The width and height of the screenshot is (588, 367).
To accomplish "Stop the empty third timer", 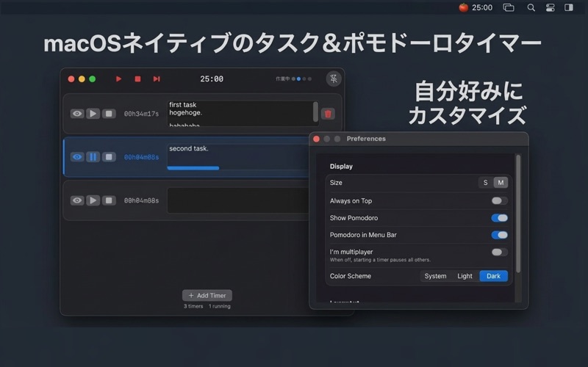I will (x=109, y=200).
